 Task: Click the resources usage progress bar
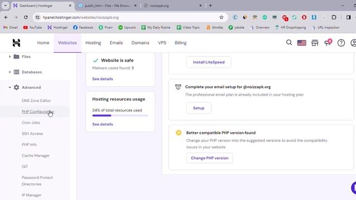[x=120, y=116]
